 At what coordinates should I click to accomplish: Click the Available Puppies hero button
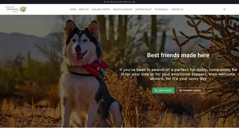(x=190, y=90)
